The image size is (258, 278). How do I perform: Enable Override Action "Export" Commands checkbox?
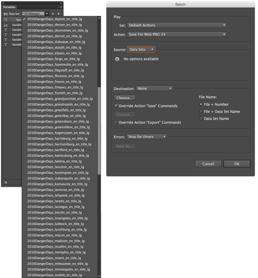tap(116, 122)
